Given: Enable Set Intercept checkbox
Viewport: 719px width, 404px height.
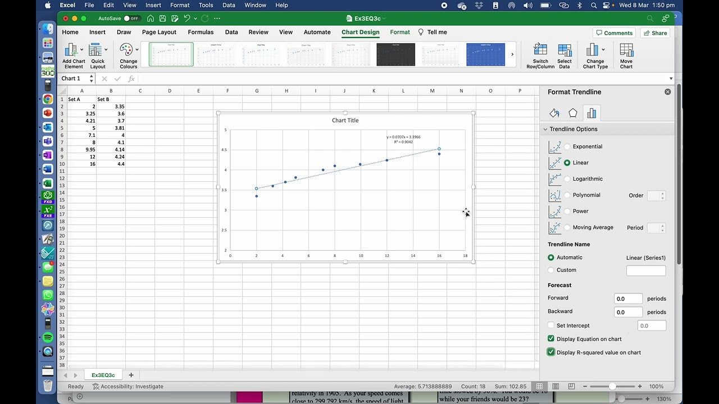Looking at the screenshot, I should (551, 325).
